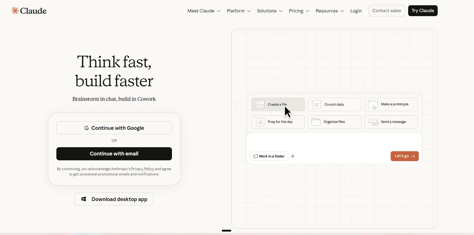This screenshot has height=235, width=474.
Task: Click "Brainstorm in chat, build in Cowork" text
Action: tap(114, 99)
